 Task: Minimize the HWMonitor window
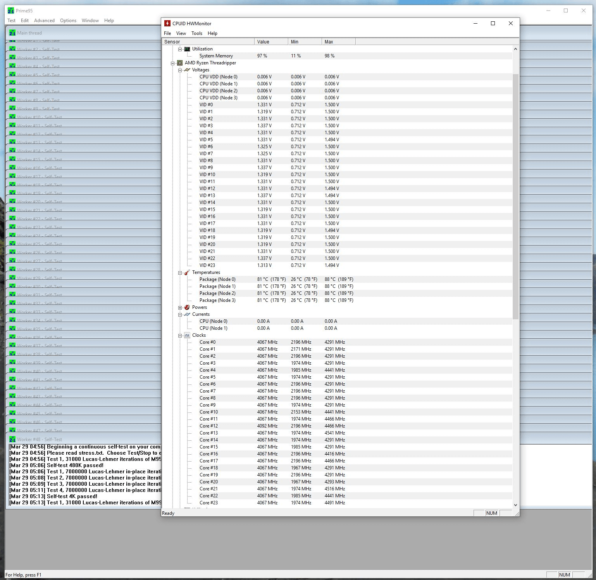[475, 23]
